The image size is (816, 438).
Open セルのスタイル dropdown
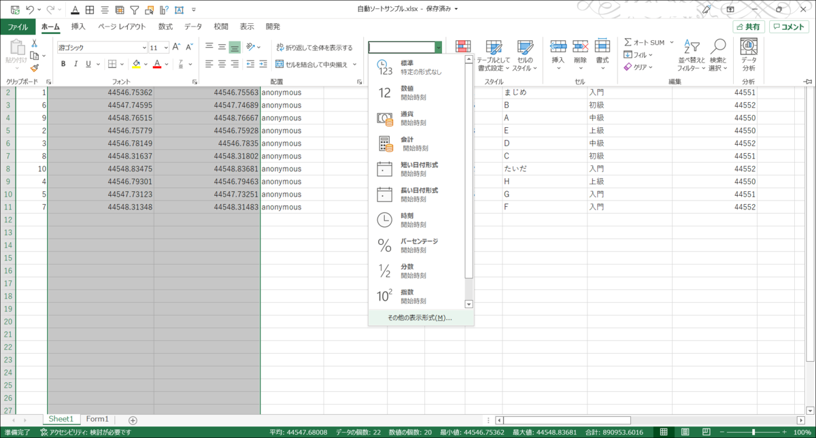pos(524,56)
